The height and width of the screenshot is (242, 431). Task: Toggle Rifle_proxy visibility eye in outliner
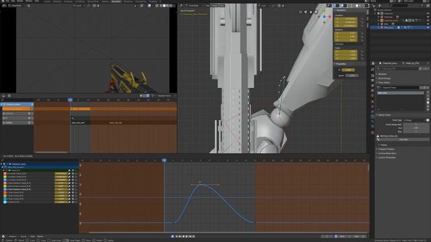428,28
